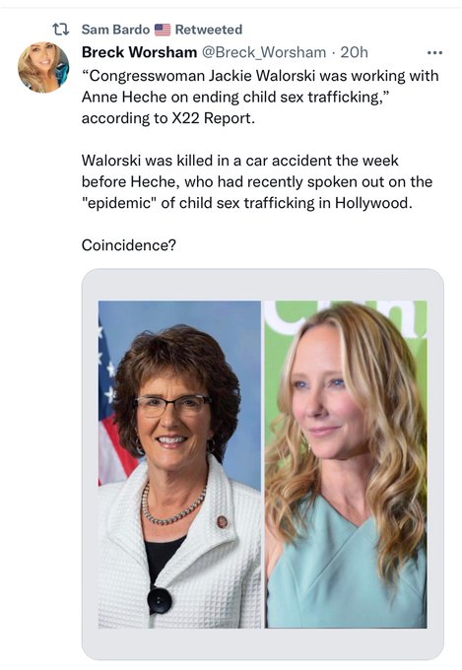This screenshot has width=462, height=670.
Task: Click the tweet paragraph starting "Congresswoman Jackie Walorski"
Action: tap(260, 97)
